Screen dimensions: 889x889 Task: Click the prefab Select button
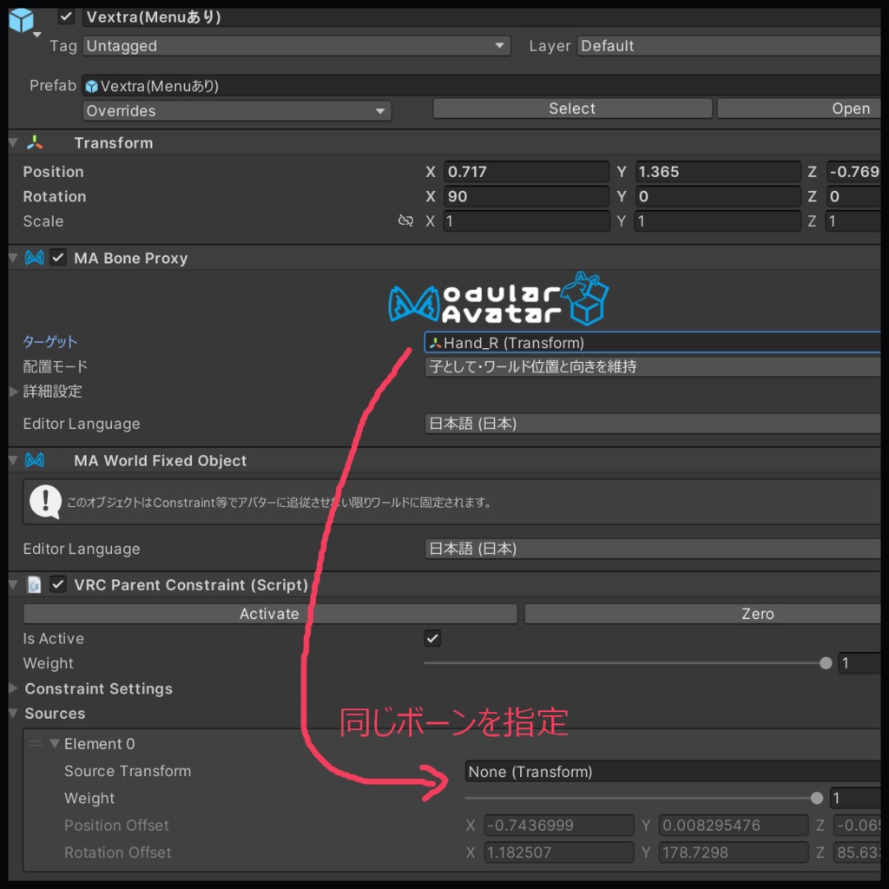click(572, 109)
